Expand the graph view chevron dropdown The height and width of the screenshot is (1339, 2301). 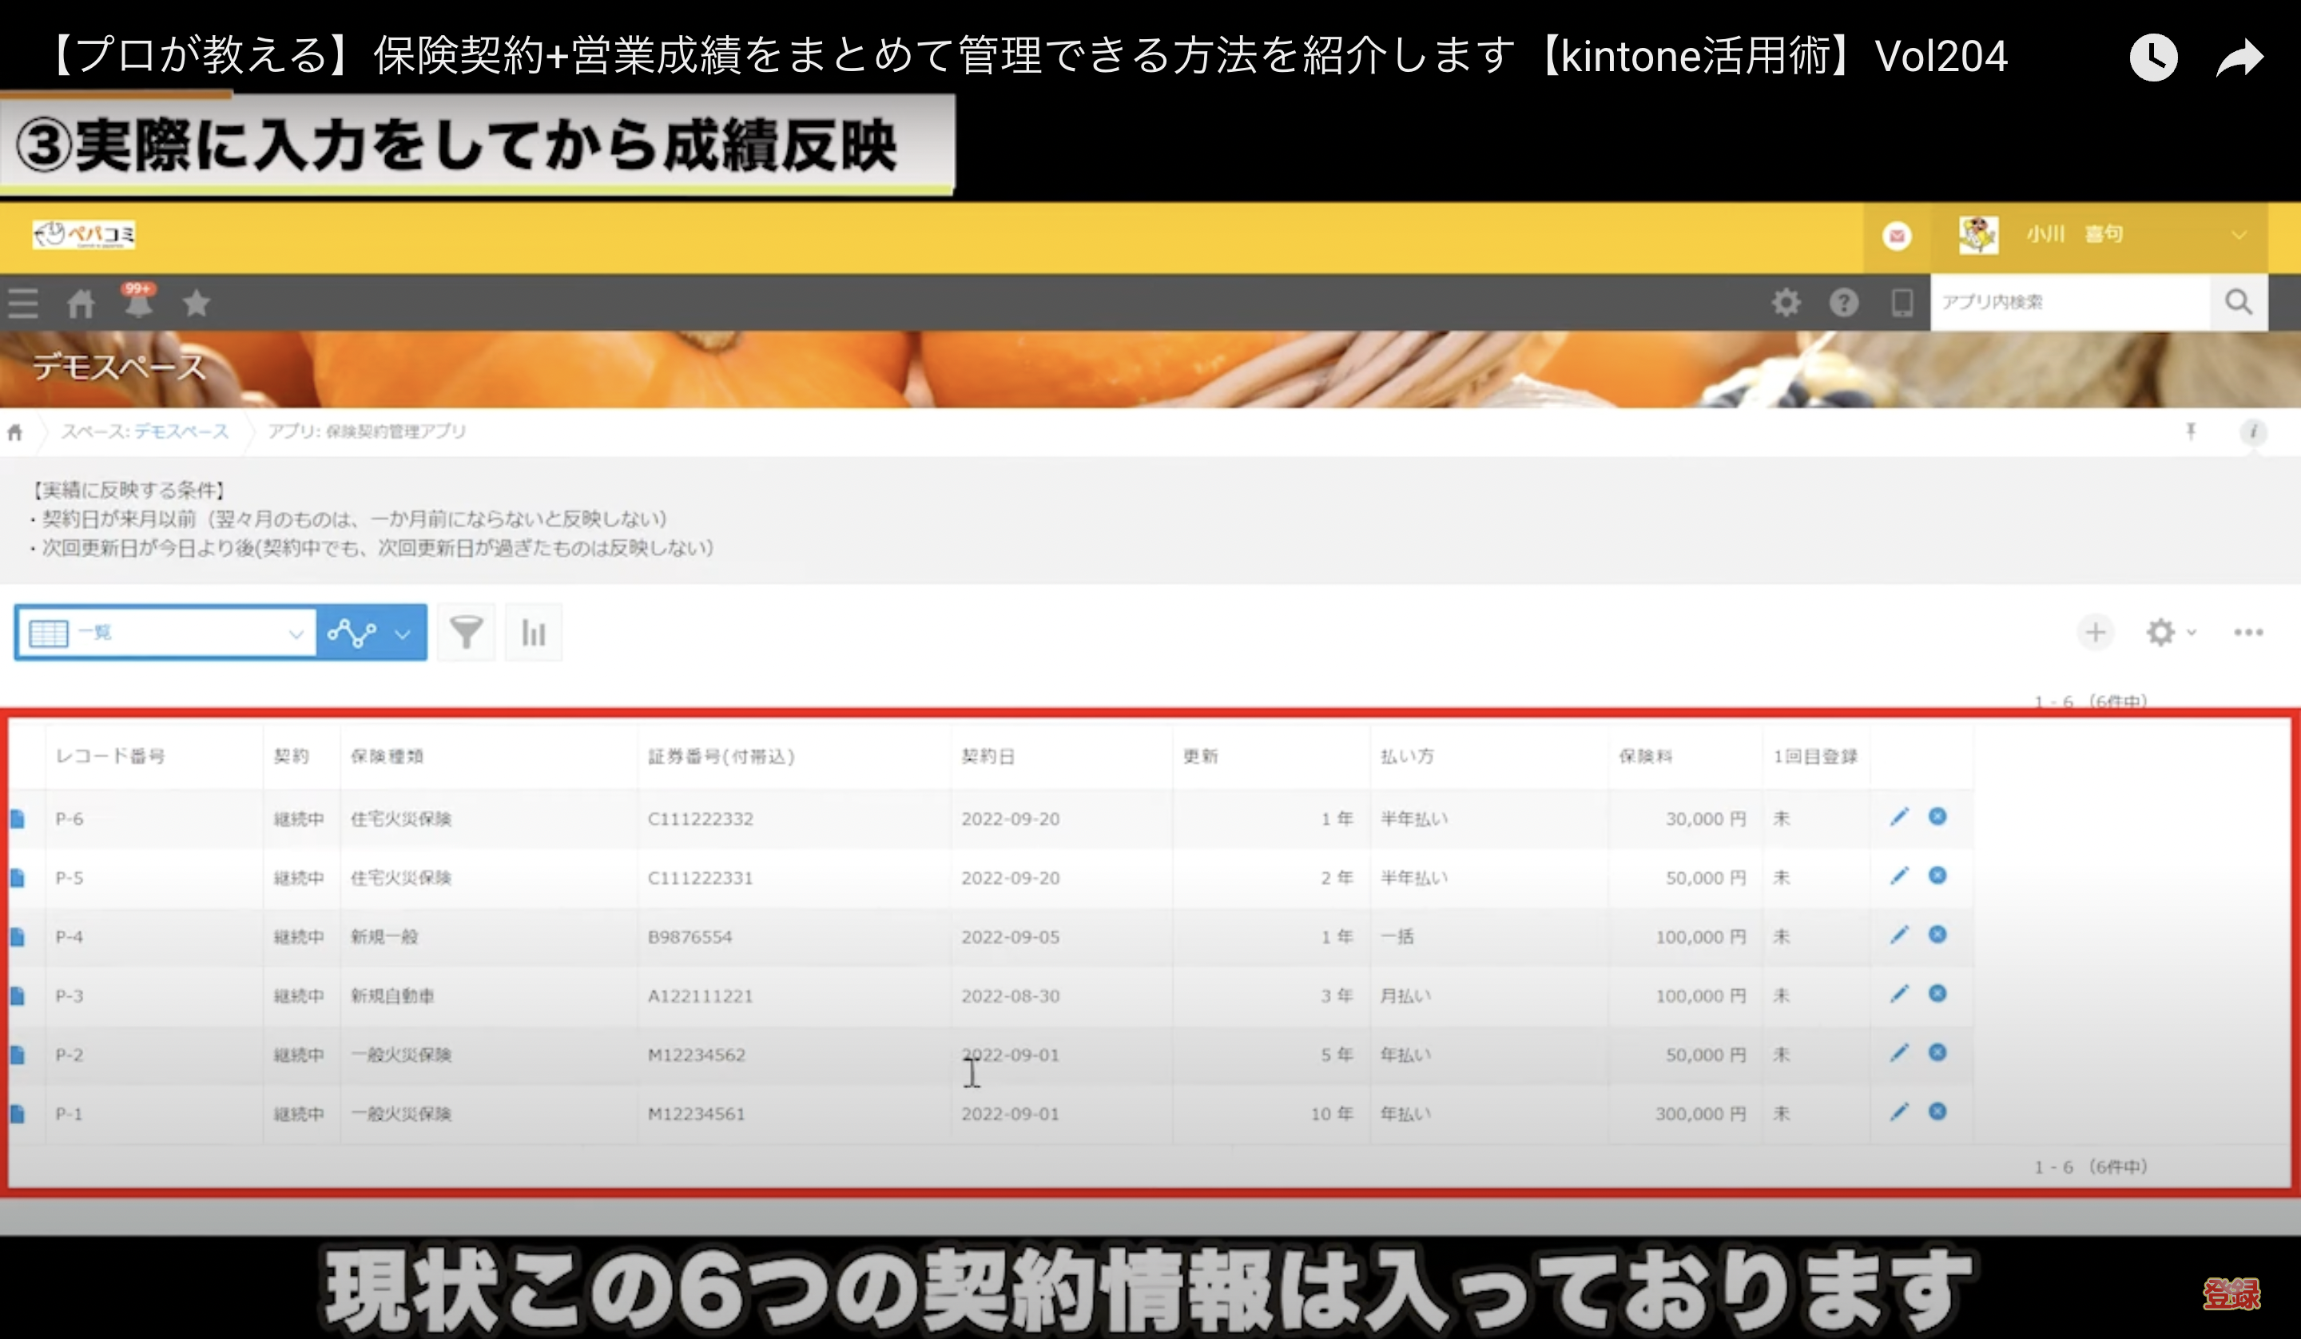[402, 633]
